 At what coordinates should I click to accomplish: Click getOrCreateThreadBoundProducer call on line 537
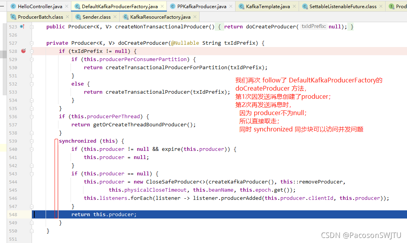[x=140, y=125]
